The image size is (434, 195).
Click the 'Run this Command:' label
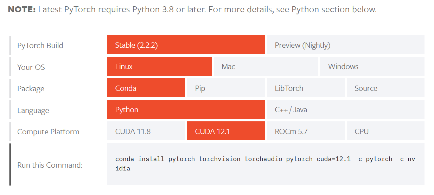pyautogui.click(x=50, y=165)
